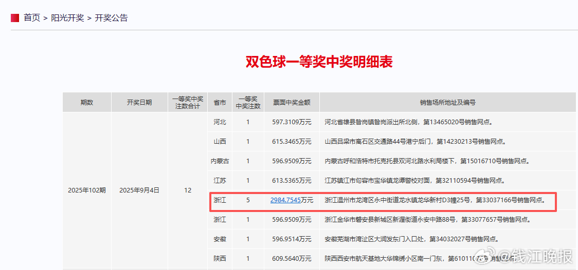
Task: Click the 省市 column header
Action: 220,102
